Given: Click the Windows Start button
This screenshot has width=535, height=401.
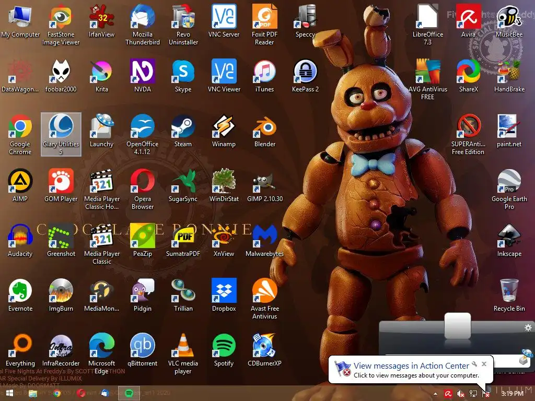Looking at the screenshot, I should [x=9, y=393].
